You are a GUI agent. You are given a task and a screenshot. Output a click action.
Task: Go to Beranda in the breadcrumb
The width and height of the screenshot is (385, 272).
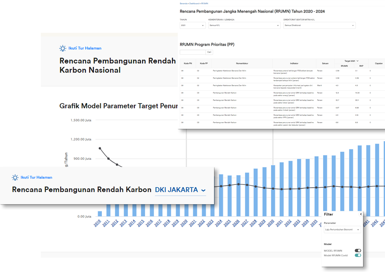point(183,3)
